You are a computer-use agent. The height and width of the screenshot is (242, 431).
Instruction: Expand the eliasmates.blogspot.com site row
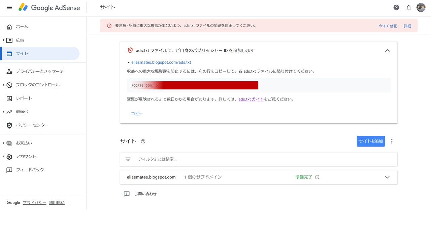click(x=387, y=177)
